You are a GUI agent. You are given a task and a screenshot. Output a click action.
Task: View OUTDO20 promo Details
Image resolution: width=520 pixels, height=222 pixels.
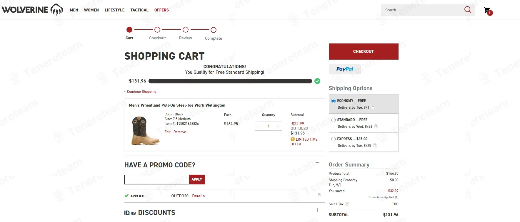199,196
